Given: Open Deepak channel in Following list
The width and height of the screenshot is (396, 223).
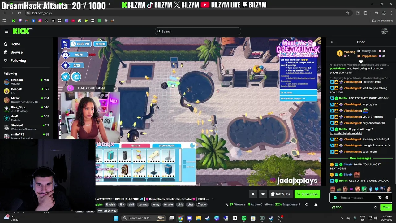Looking at the screenshot, I should click(26, 91).
